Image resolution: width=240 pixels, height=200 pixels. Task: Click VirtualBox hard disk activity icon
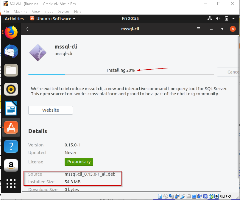click(160, 196)
